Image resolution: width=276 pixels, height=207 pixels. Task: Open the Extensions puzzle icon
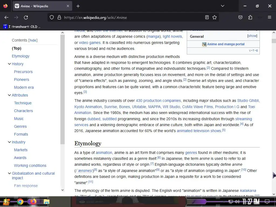pyautogui.click(x=250, y=18)
